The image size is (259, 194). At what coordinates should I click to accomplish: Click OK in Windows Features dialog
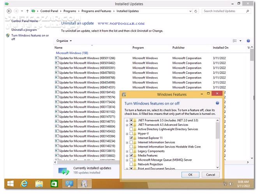(190, 174)
